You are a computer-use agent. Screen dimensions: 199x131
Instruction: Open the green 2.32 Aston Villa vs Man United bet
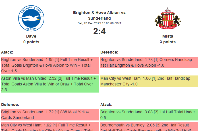(50, 84)
